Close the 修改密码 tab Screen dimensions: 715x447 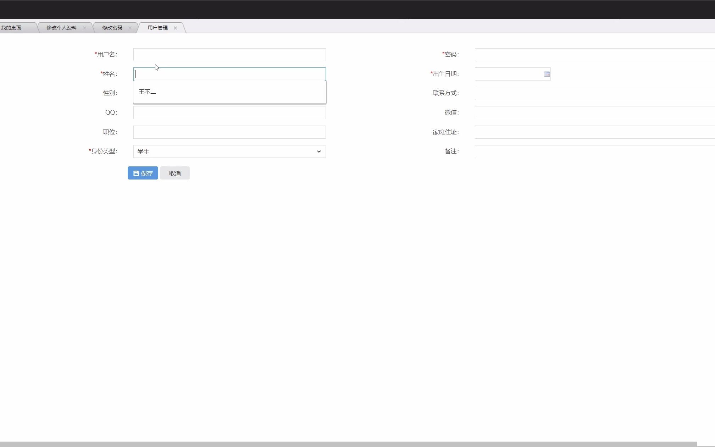(x=130, y=28)
